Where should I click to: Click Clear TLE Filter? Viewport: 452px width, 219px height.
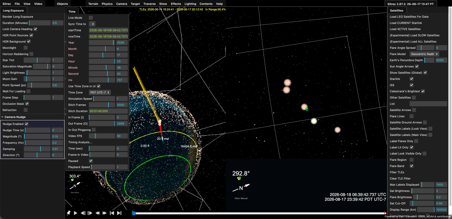click(400, 178)
